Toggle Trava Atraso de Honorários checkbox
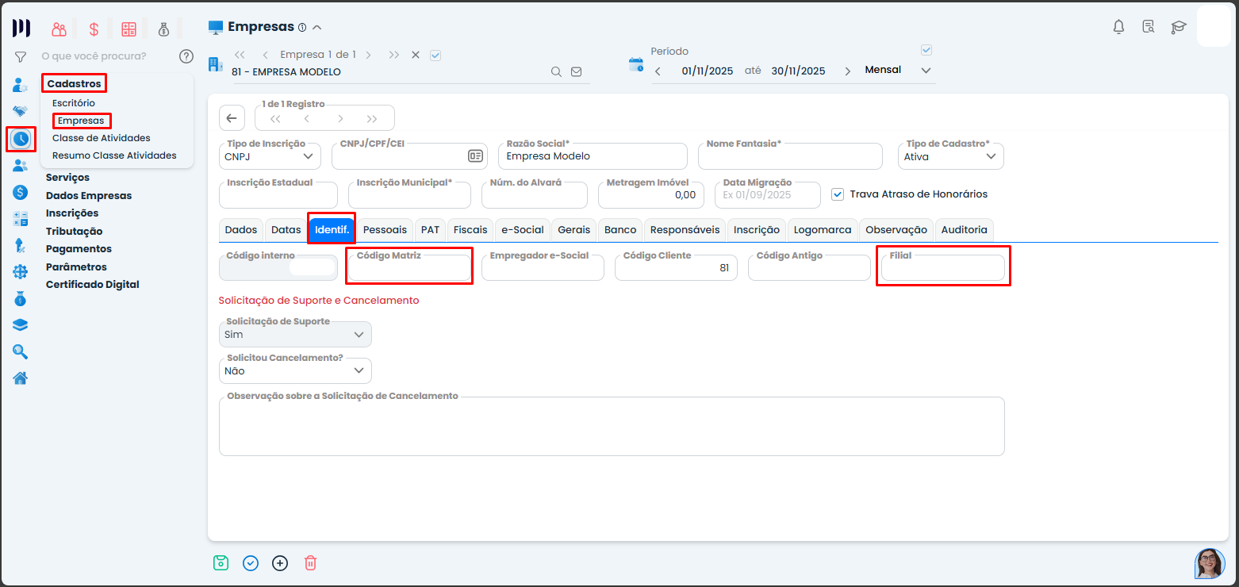The image size is (1239, 587). click(x=838, y=194)
